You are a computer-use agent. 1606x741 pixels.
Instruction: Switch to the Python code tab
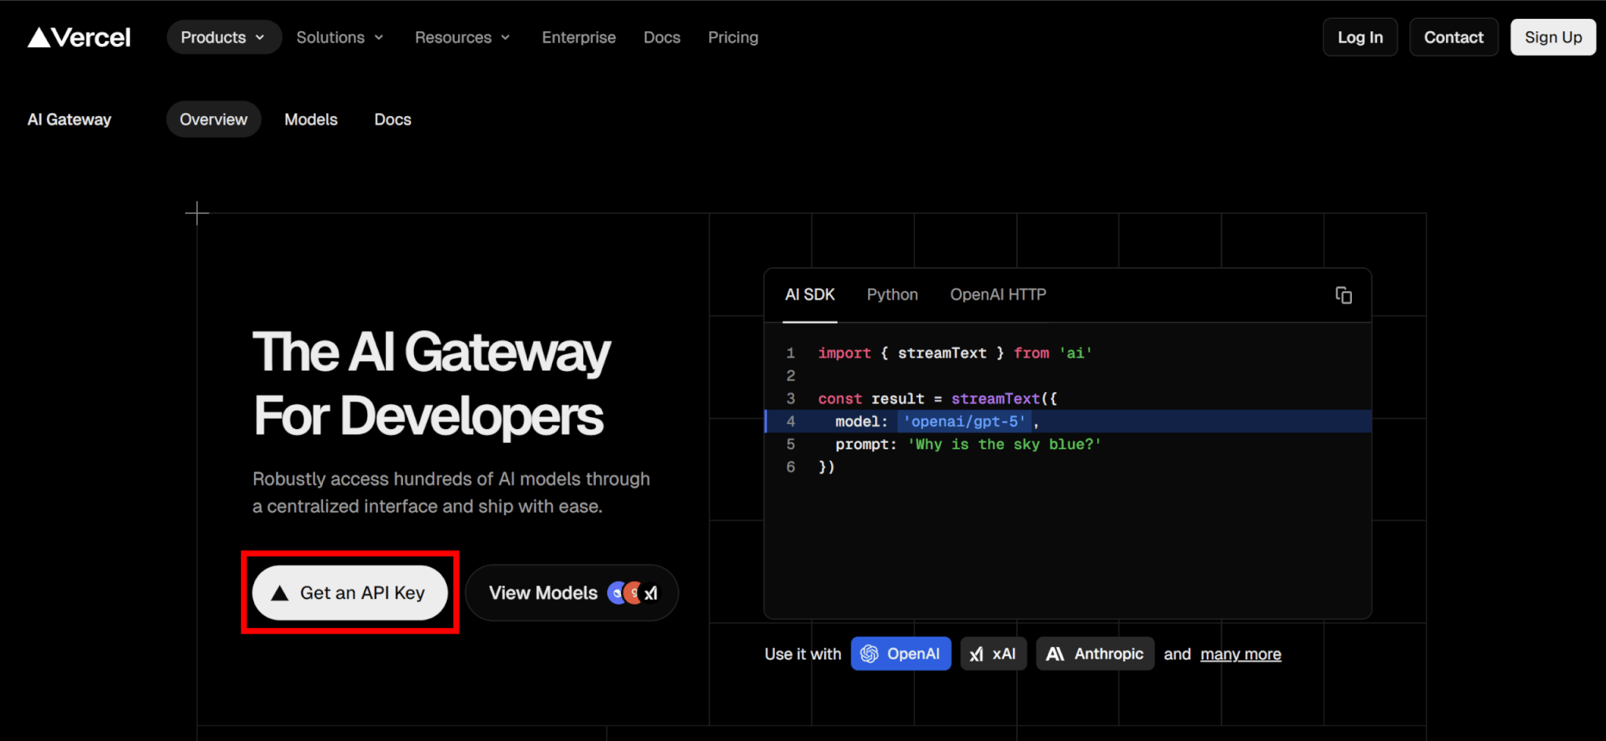click(892, 295)
